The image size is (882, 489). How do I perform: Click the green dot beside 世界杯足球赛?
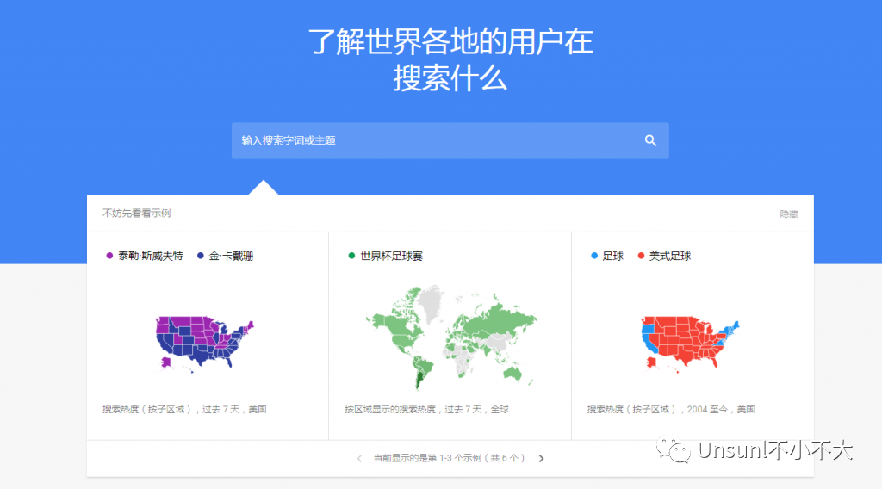pos(351,256)
